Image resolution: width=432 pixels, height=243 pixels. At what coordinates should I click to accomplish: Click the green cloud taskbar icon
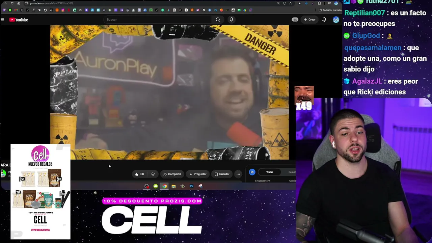pos(156,186)
